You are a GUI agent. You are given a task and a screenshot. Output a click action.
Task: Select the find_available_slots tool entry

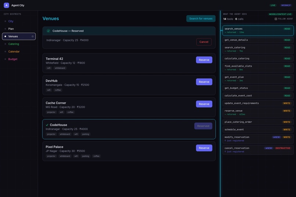258,68
